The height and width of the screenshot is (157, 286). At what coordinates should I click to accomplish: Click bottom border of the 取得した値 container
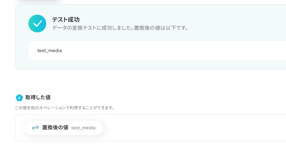tap(151, 141)
